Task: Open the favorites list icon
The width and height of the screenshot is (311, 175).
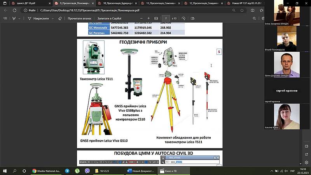Action: pos(262,10)
